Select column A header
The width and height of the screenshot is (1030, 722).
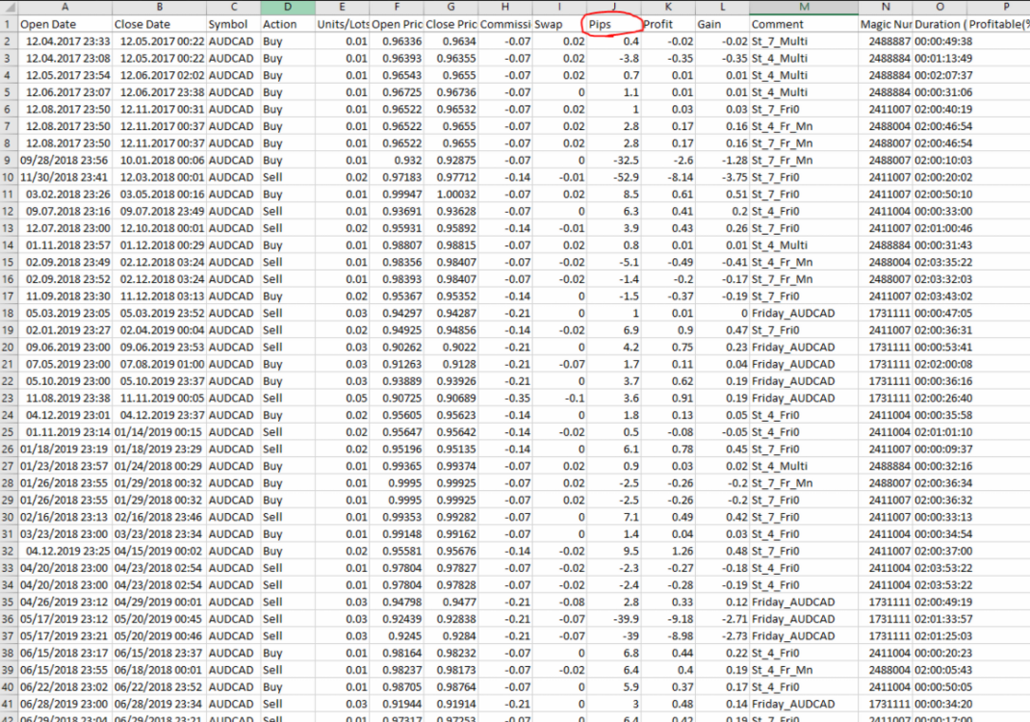(x=65, y=8)
